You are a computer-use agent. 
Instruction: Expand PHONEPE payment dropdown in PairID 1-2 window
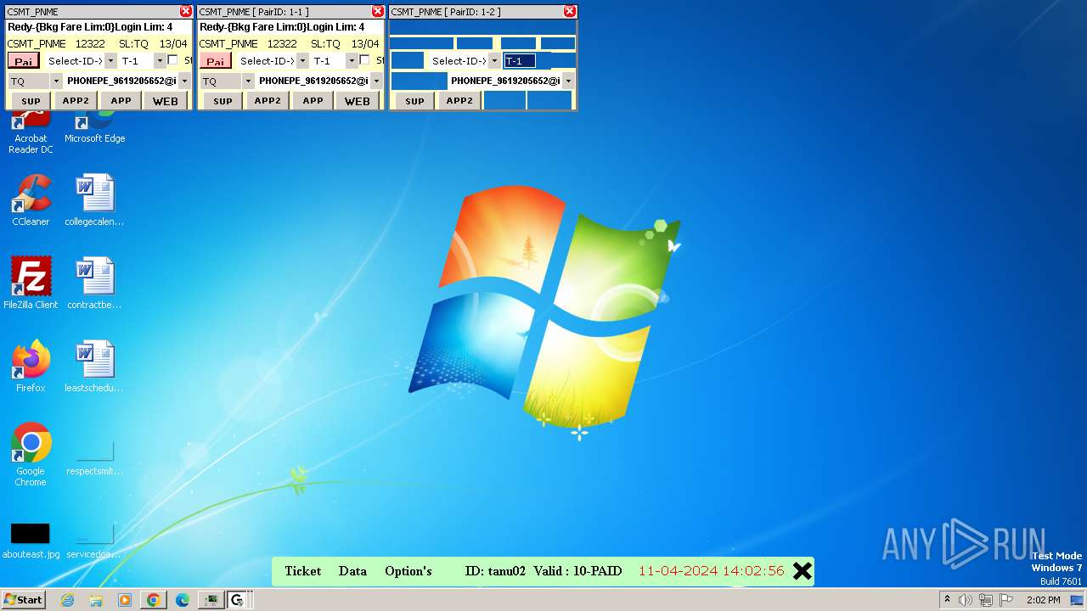(x=568, y=81)
